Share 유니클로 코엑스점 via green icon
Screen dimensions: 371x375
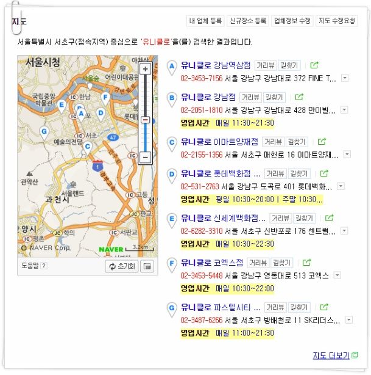tap(307, 263)
